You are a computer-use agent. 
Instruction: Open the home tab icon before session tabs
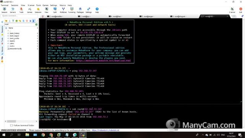tap(42, 16)
